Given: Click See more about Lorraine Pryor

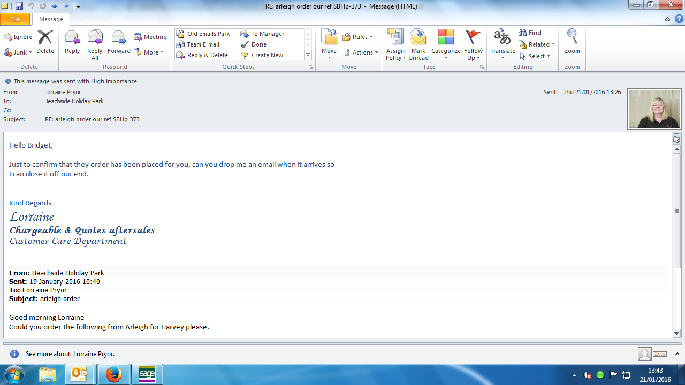Looking at the screenshot, I should [70, 354].
